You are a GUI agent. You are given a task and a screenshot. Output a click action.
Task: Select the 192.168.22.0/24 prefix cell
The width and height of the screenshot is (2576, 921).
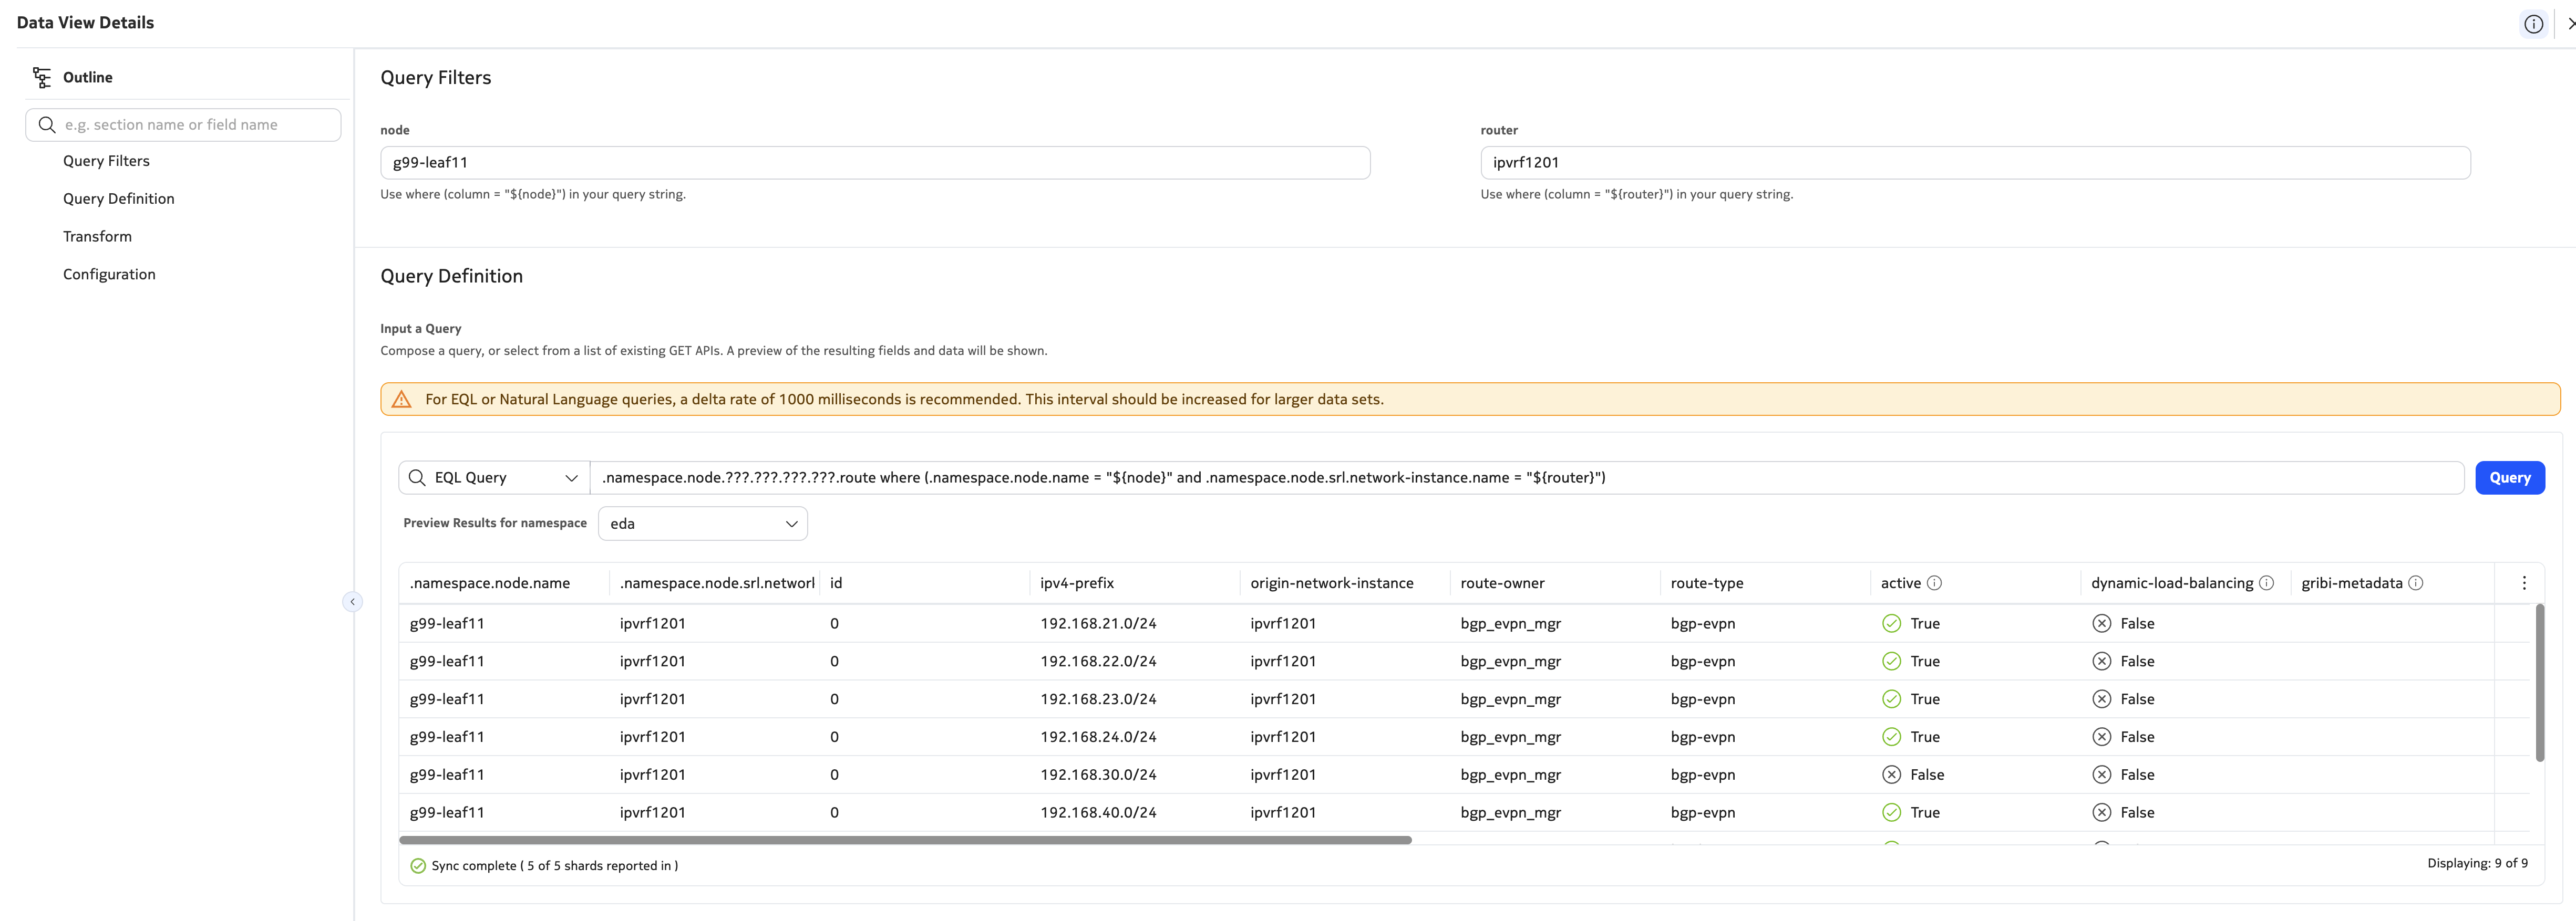tap(1097, 661)
